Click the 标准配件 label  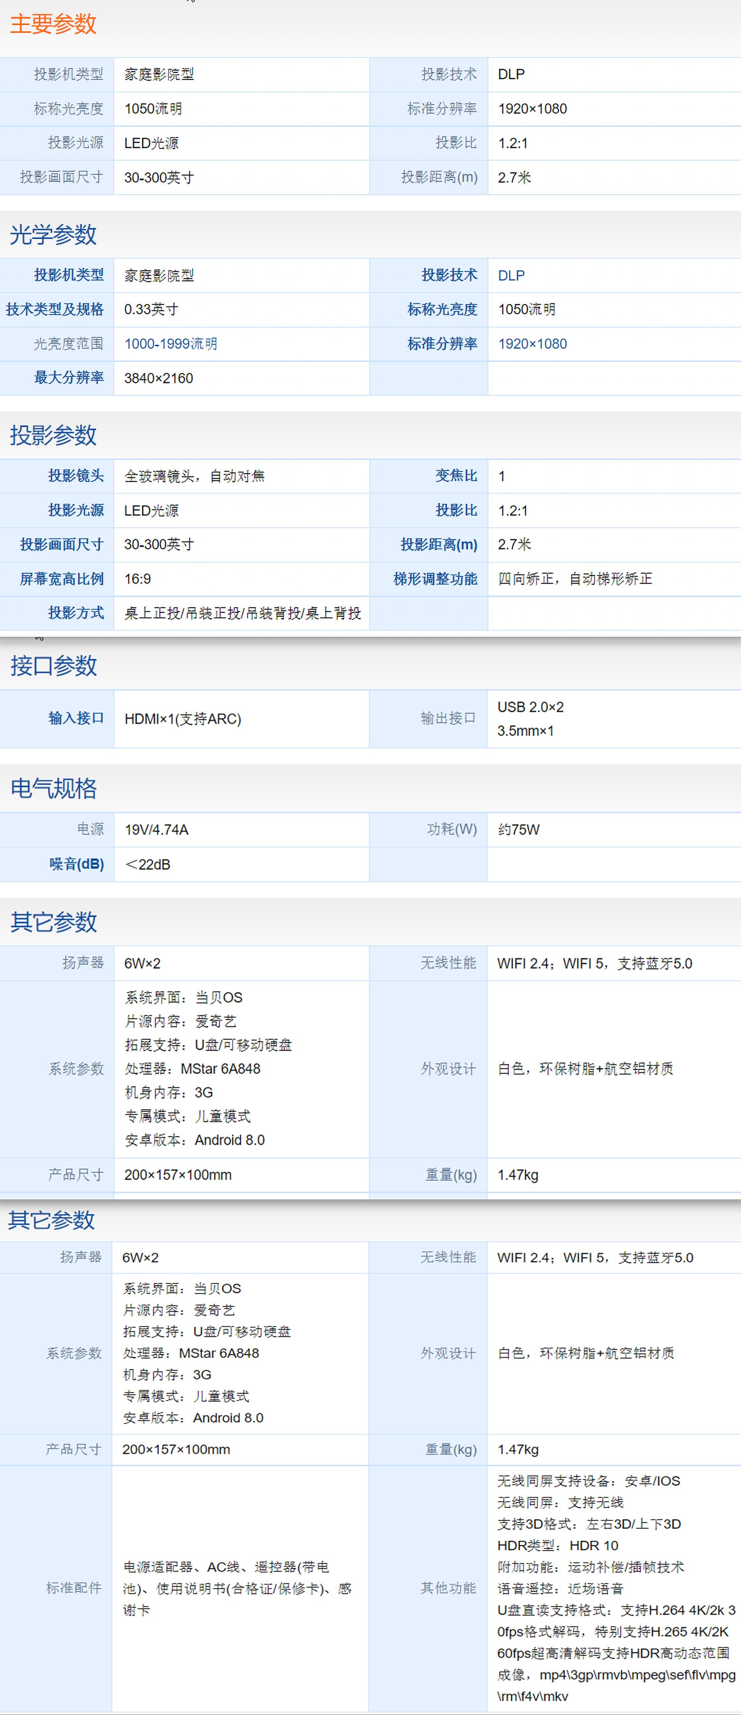[x=73, y=1588]
